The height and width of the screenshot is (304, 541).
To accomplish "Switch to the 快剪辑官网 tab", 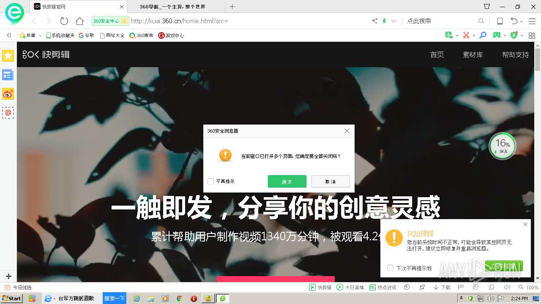I will pos(78,7).
